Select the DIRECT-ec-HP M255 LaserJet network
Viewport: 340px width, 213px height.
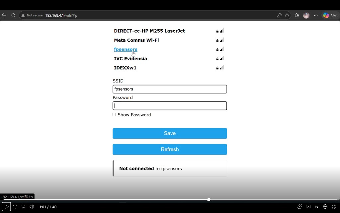tap(149, 31)
